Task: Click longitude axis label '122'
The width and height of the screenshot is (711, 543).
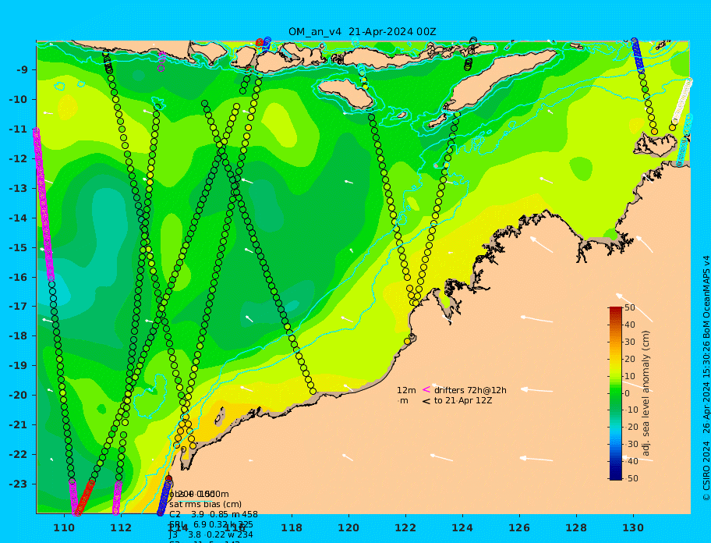Action: click(405, 528)
